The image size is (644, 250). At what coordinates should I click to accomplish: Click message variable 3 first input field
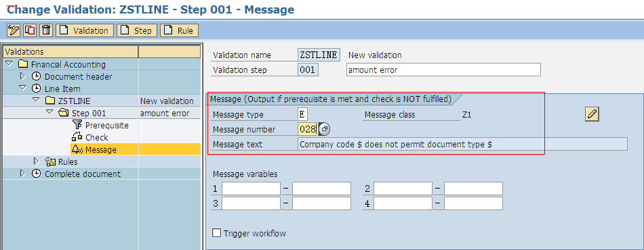point(251,203)
